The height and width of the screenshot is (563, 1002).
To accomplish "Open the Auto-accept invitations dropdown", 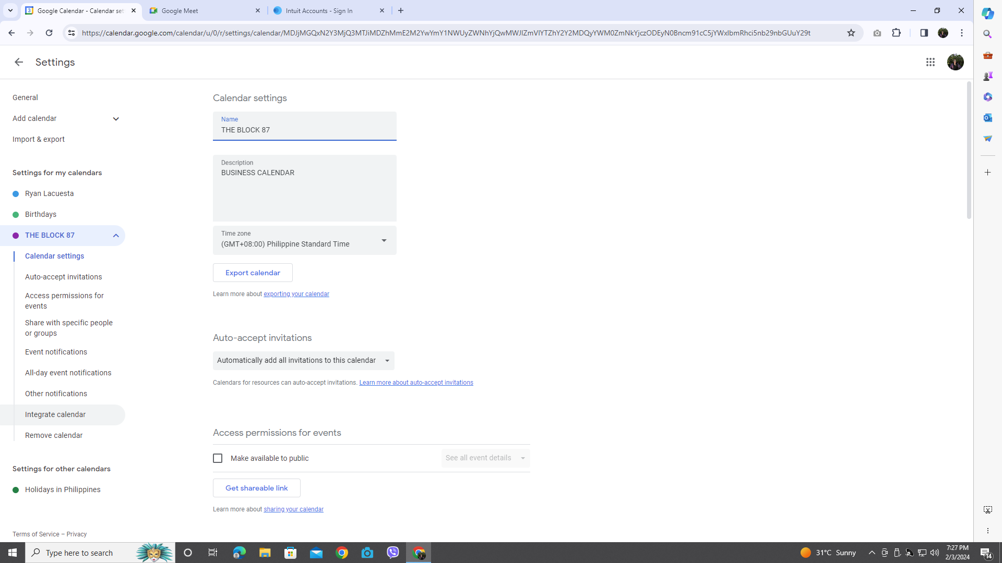I will tap(387, 360).
